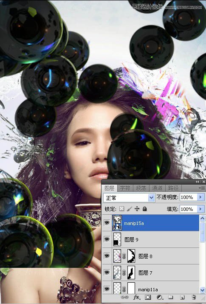
Task: Click the 图层 7 layer name
Action: tap(145, 273)
